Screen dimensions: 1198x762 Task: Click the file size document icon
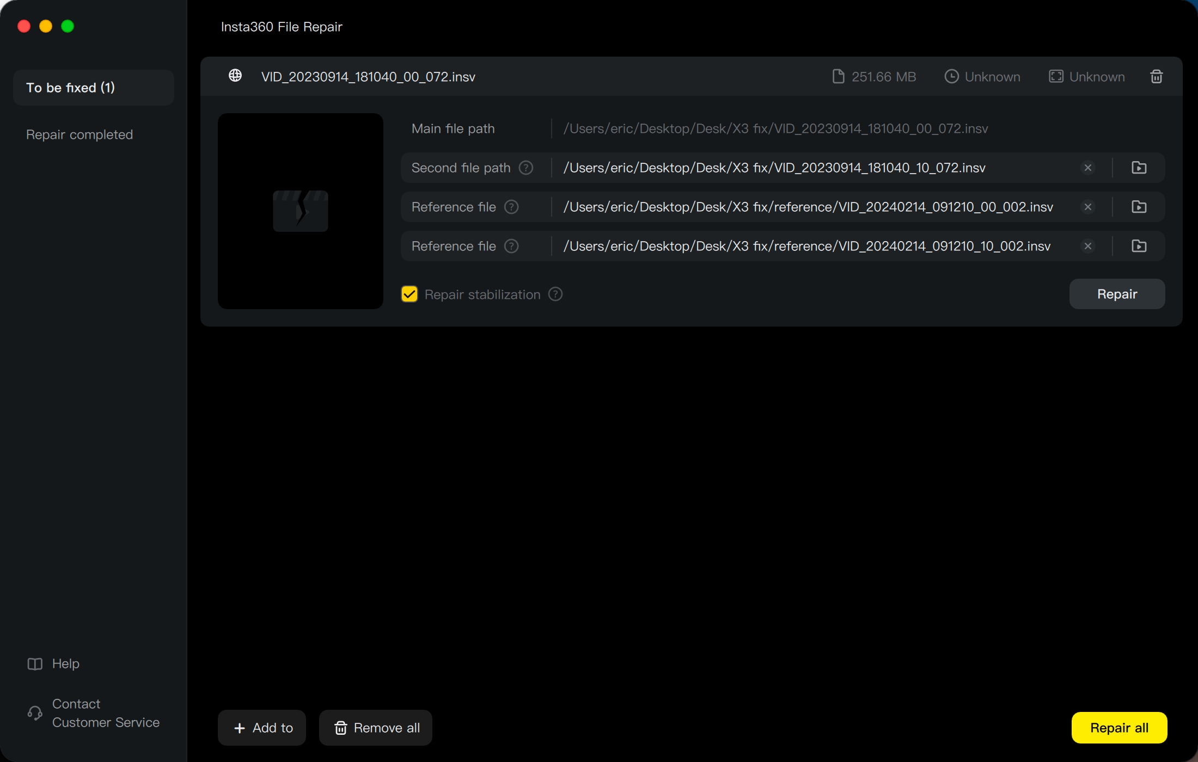click(839, 77)
